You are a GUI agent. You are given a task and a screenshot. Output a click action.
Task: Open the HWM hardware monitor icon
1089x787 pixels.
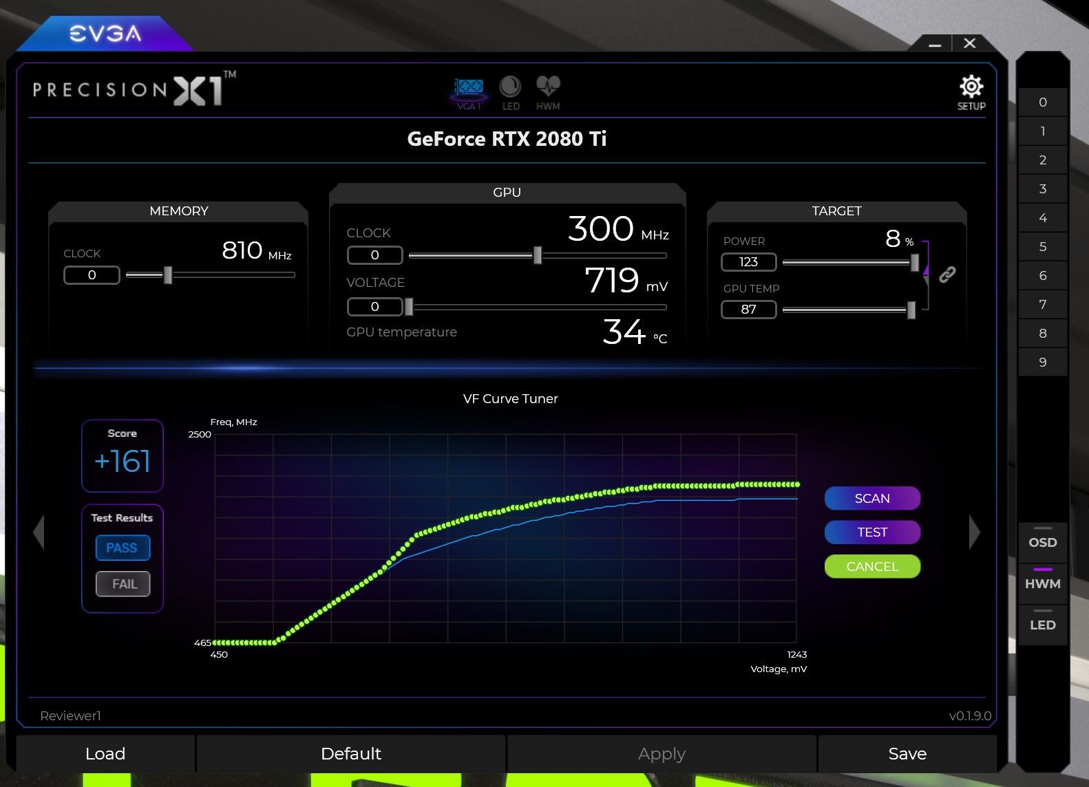(x=548, y=93)
